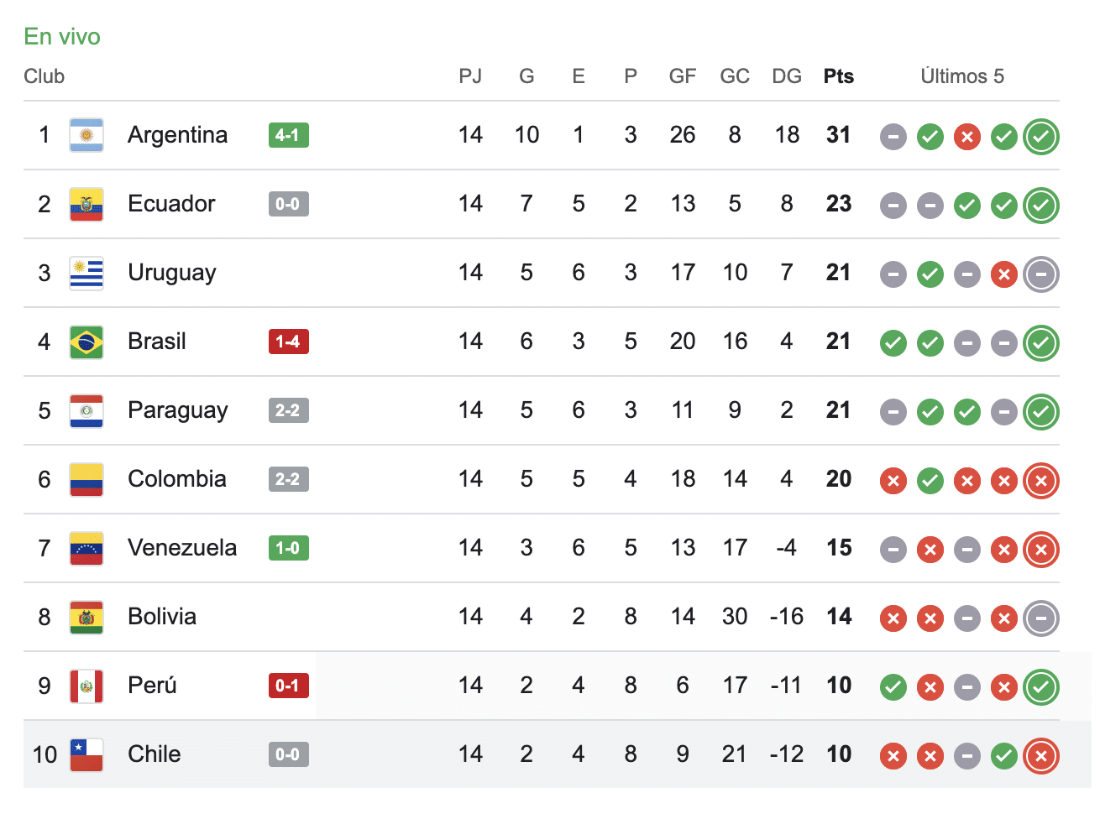Sort the table by the Pts column
Image resolution: width=1100 pixels, height=819 pixels.
[x=838, y=76]
